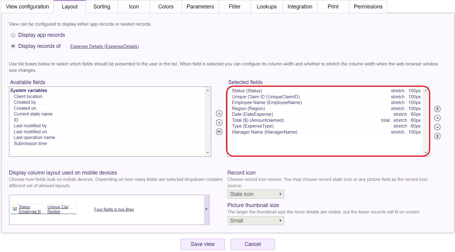Open the Permissions tab
The height and width of the screenshot is (252, 455).
click(368, 7)
